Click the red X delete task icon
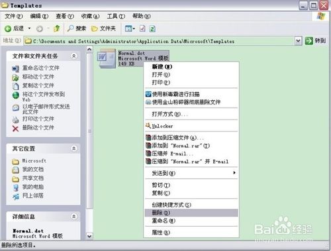The image size is (331, 251). [x=15, y=128]
